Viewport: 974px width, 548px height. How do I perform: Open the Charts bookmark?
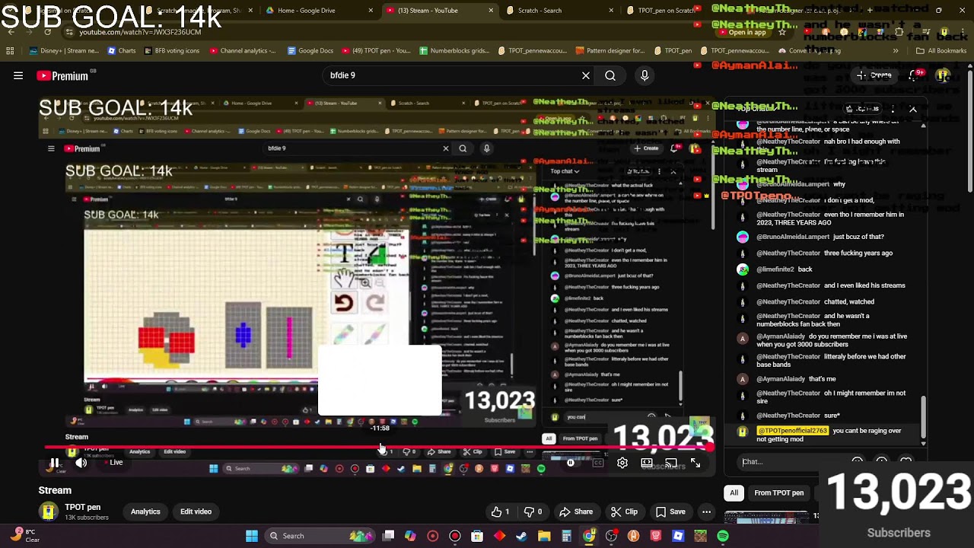pyautogui.click(x=122, y=51)
